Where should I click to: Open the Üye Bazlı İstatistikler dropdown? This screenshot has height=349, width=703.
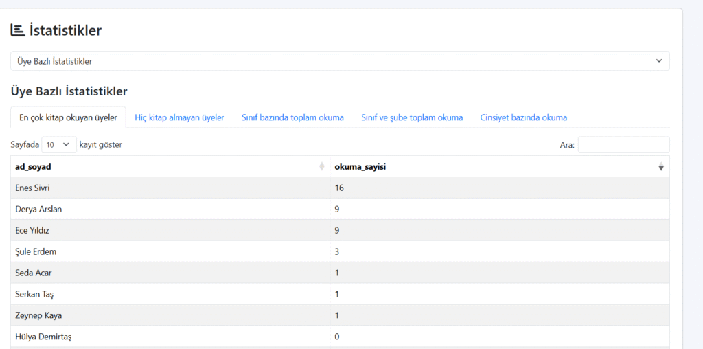coord(340,61)
